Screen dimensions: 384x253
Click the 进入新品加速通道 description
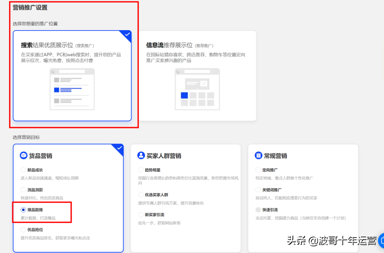click(x=50, y=178)
